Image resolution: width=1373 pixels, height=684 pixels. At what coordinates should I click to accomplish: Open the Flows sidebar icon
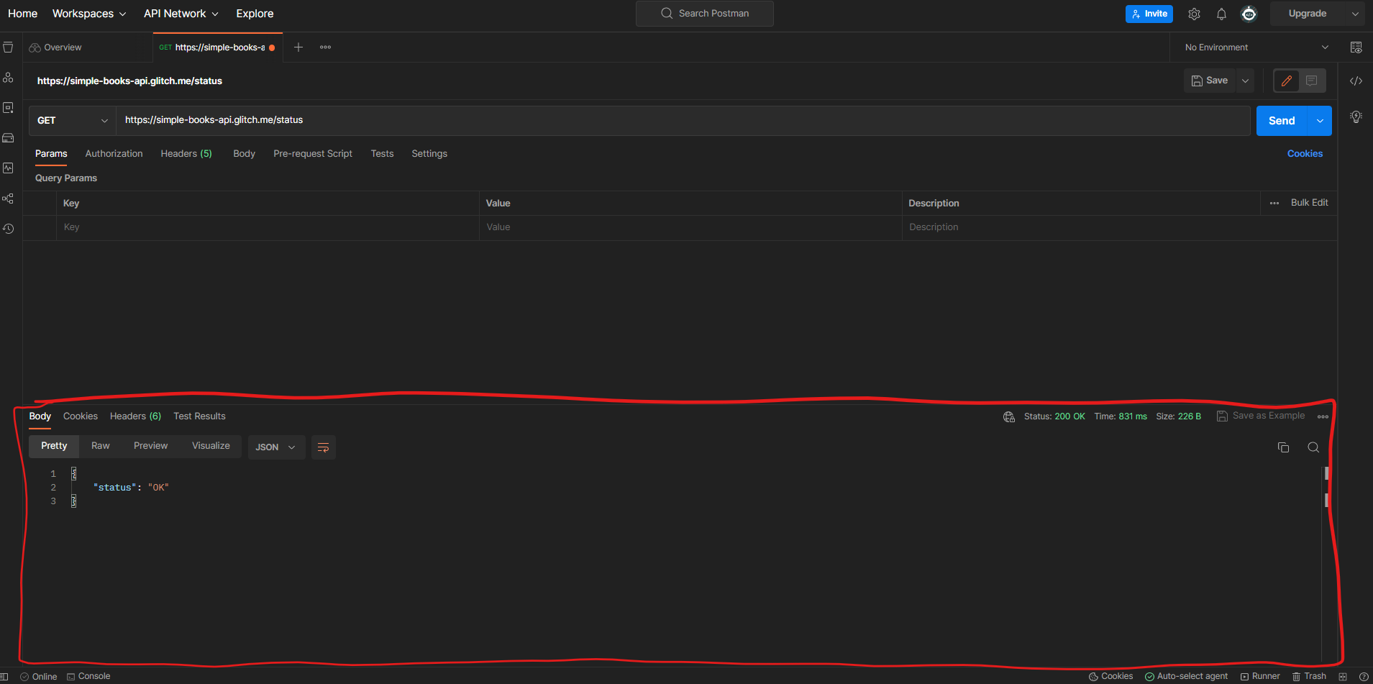click(8, 198)
